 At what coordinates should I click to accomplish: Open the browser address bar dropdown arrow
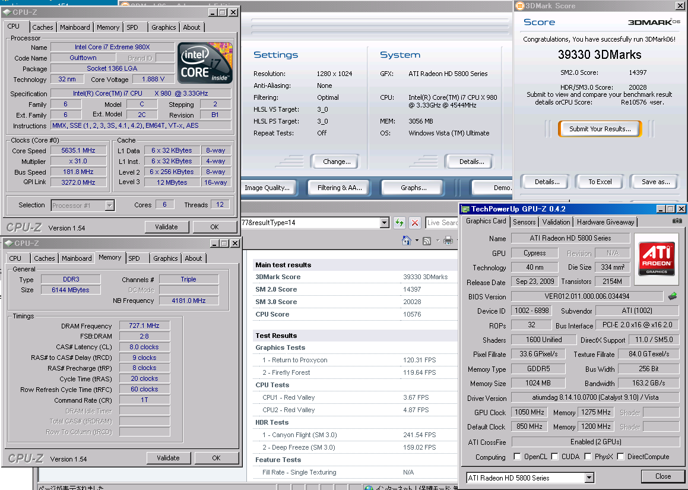click(385, 223)
